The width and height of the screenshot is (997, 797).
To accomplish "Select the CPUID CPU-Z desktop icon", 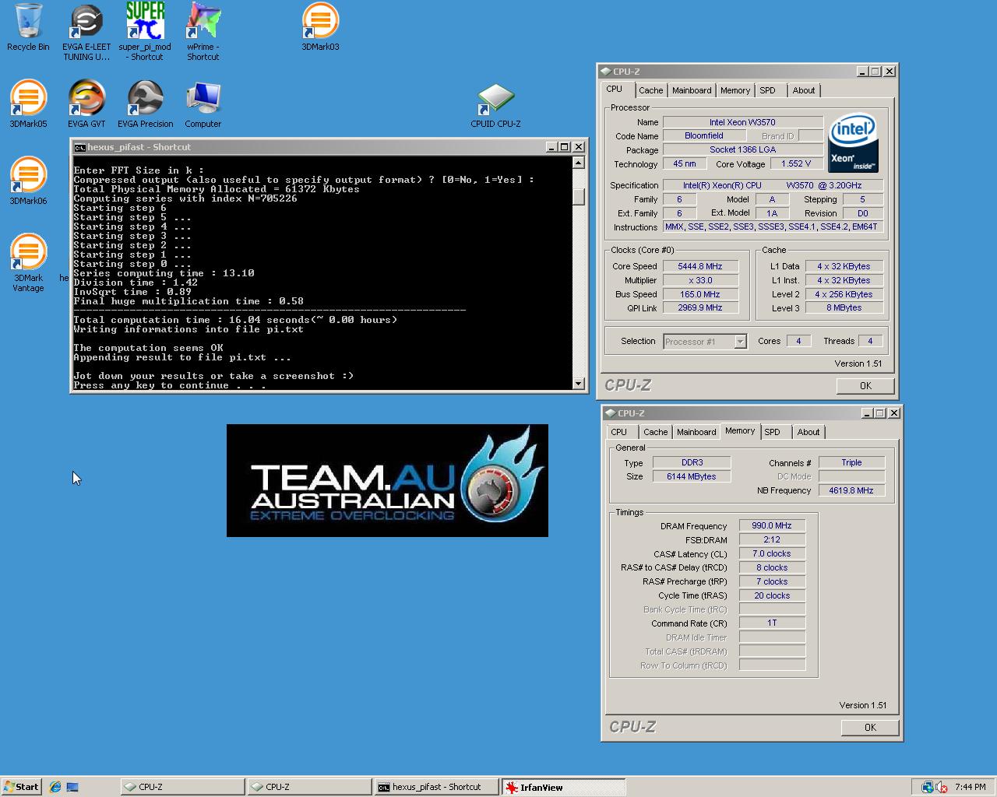I will (x=495, y=105).
